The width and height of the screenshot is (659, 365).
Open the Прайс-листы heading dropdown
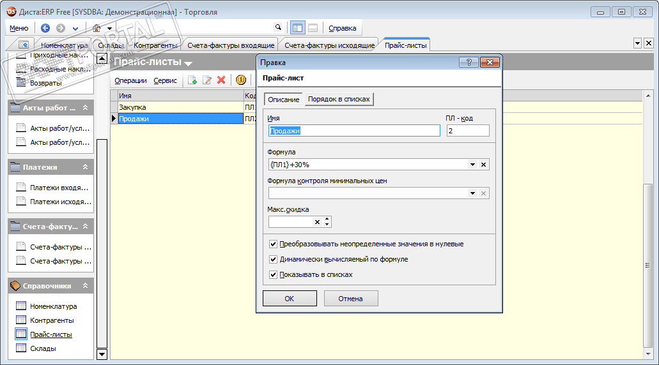point(189,64)
